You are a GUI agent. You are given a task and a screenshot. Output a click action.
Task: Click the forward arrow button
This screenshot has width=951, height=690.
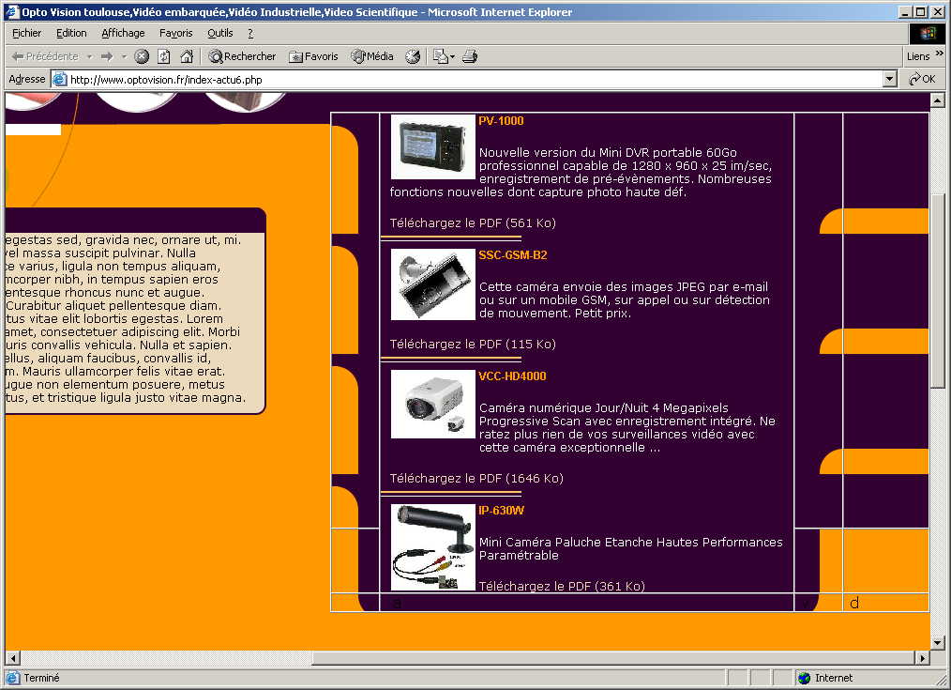coord(107,56)
